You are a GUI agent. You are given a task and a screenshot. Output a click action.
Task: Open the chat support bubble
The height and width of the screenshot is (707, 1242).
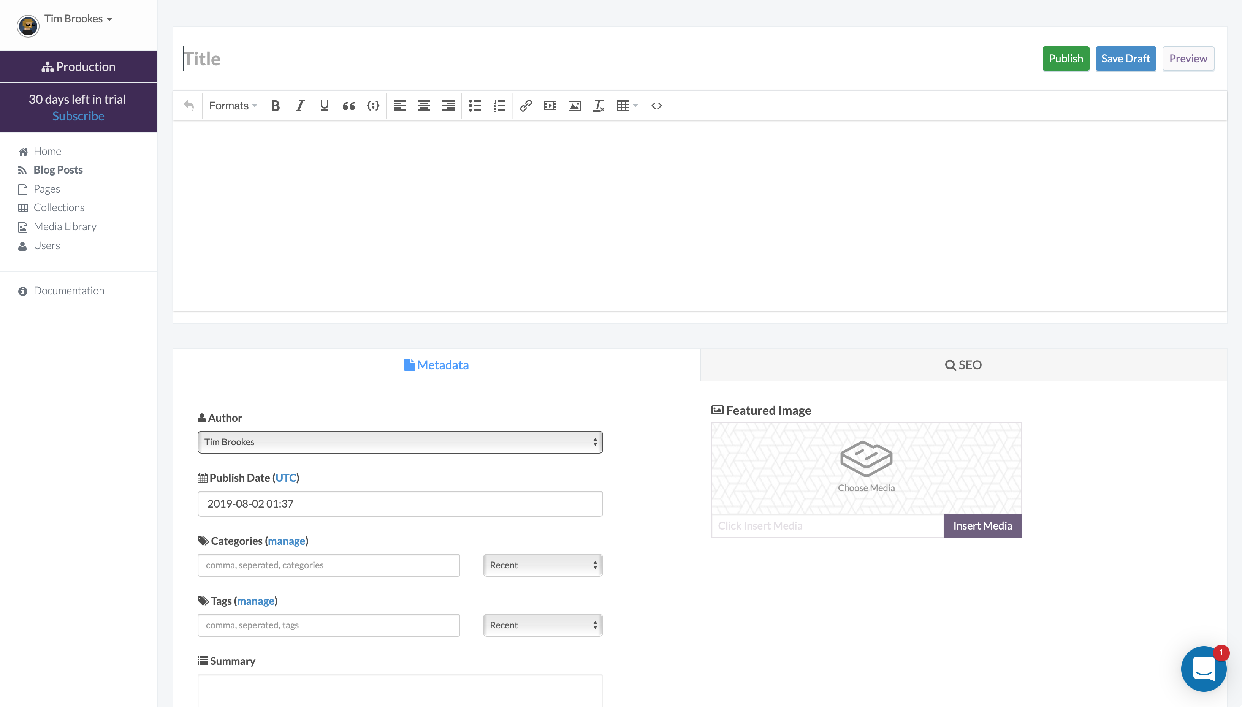tap(1203, 669)
